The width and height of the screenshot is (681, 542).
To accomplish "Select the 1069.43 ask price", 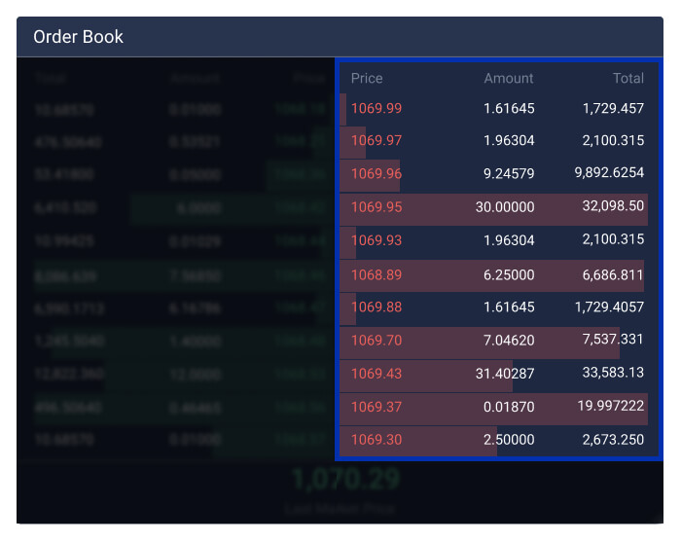I will pyautogui.click(x=376, y=374).
